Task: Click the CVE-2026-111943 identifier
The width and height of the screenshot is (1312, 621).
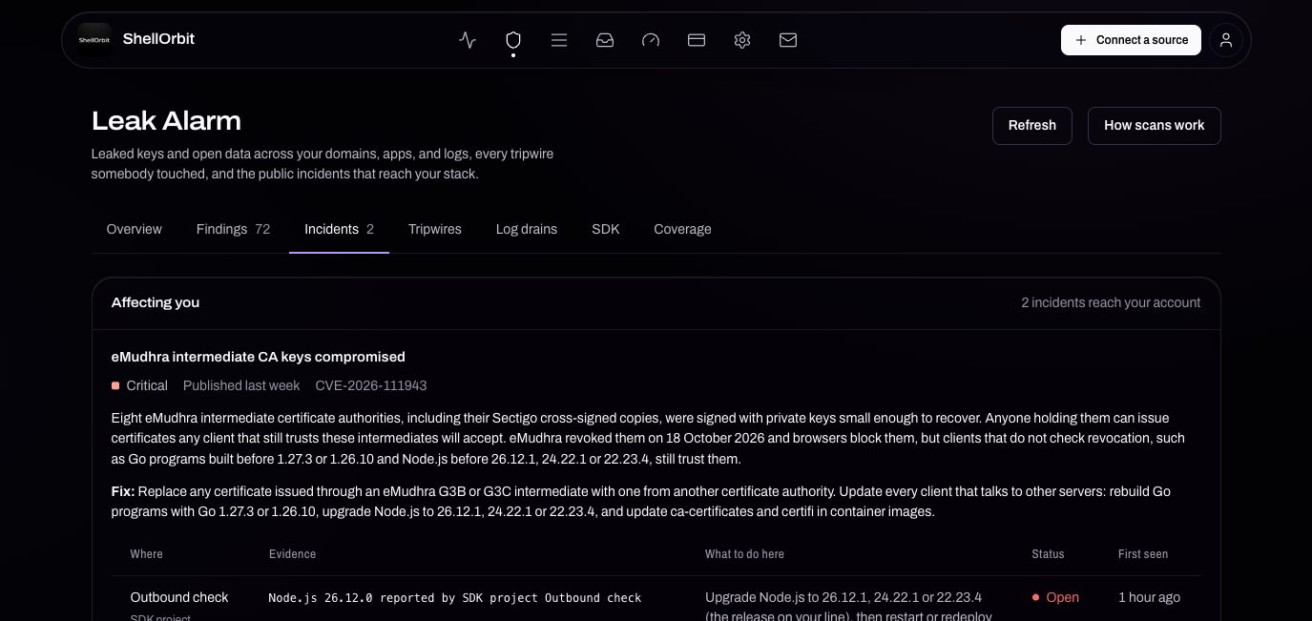Action: coord(371,385)
